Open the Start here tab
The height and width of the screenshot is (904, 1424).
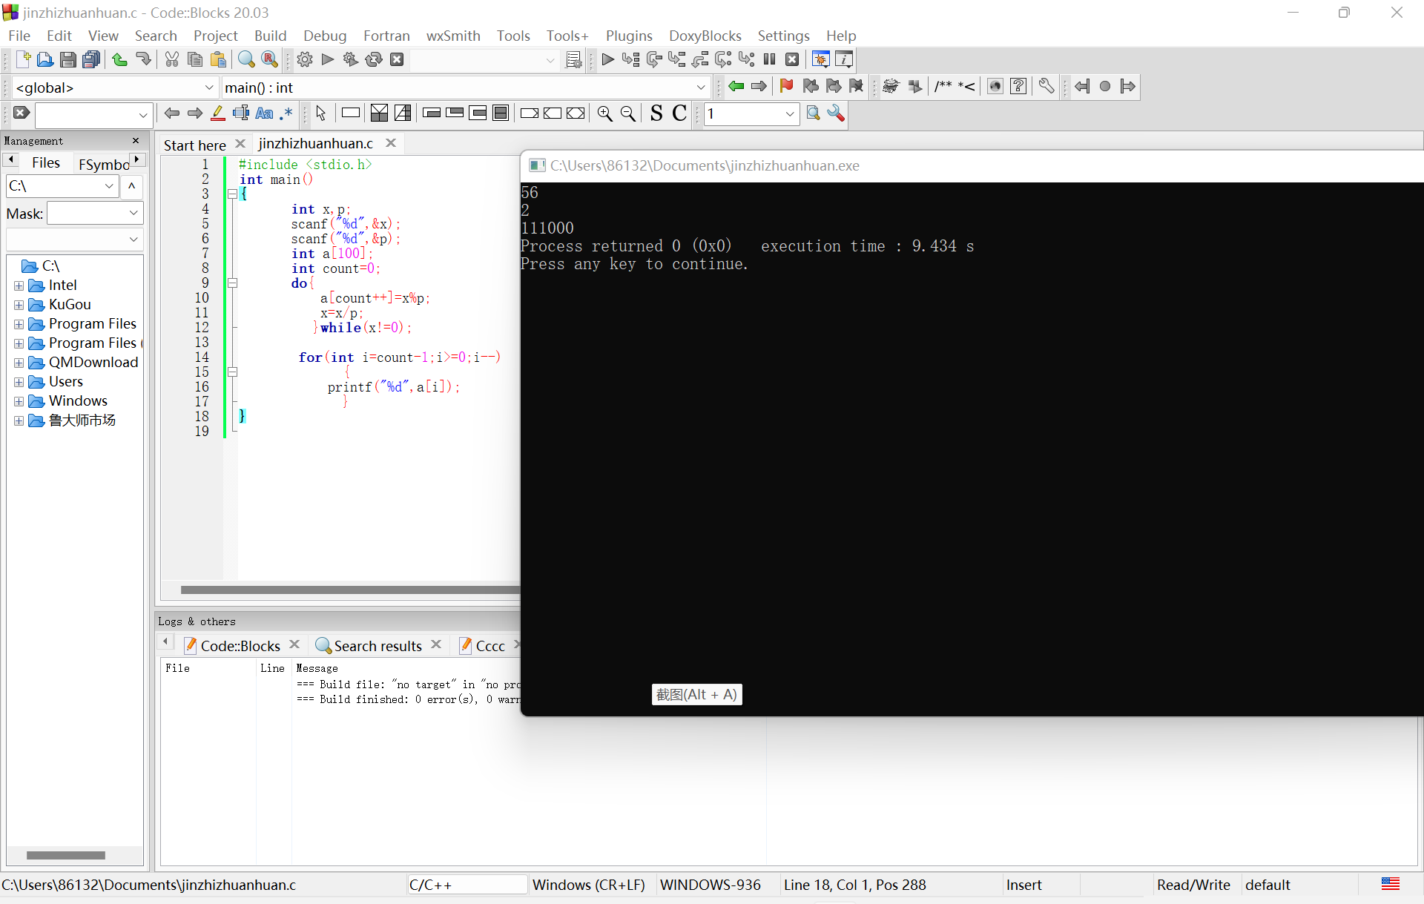194,145
